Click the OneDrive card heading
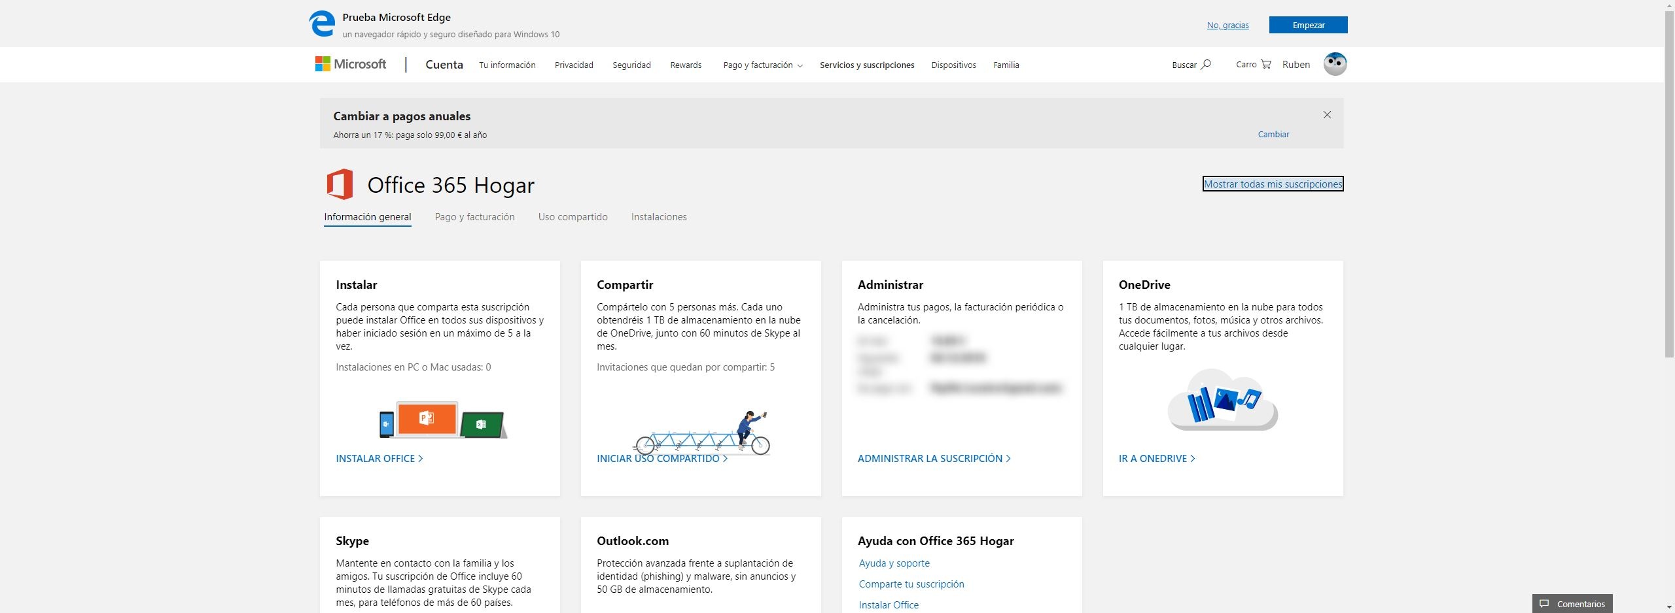1675x613 pixels. tap(1144, 285)
